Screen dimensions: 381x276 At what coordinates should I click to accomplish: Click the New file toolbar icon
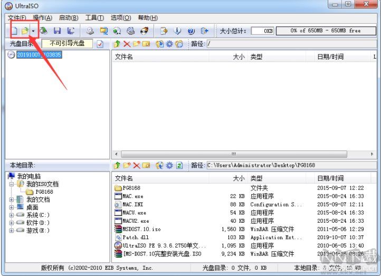click(x=14, y=31)
